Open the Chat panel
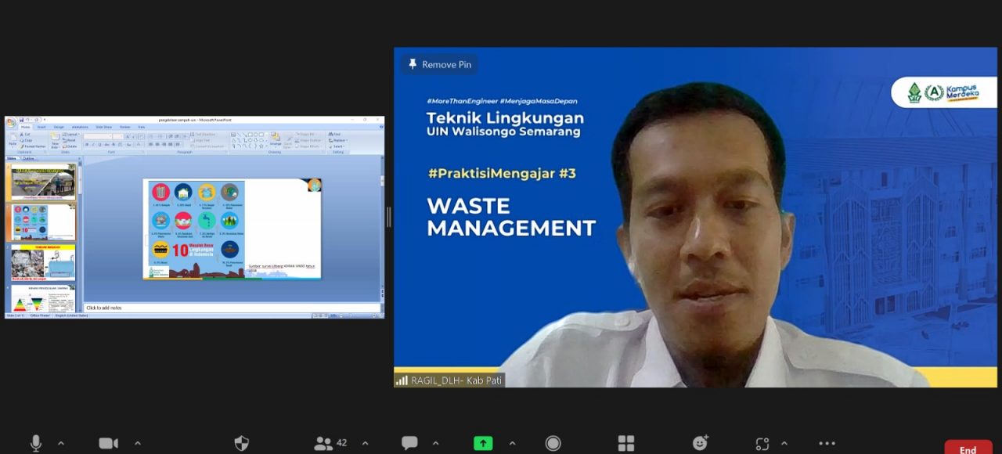The width and height of the screenshot is (1002, 454). tap(409, 444)
